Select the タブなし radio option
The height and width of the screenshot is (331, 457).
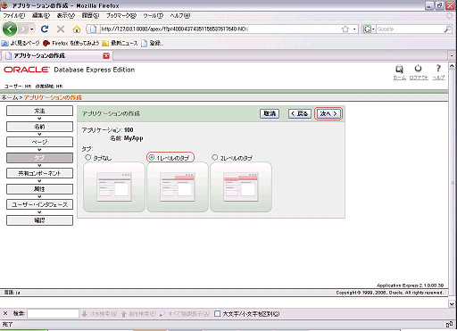tap(87, 157)
